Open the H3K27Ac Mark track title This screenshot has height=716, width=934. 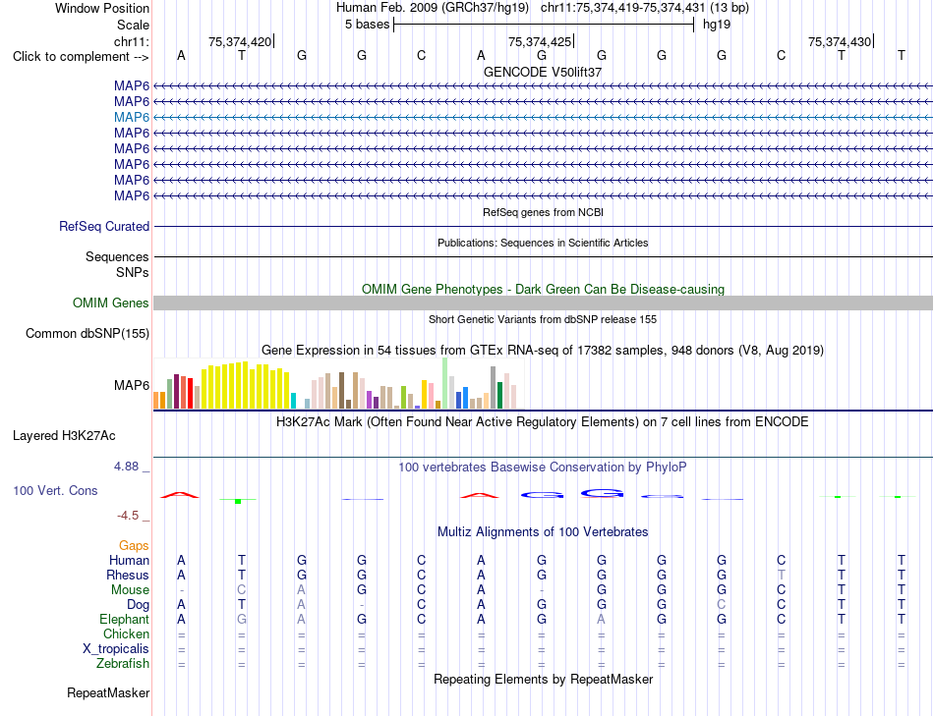543,422
